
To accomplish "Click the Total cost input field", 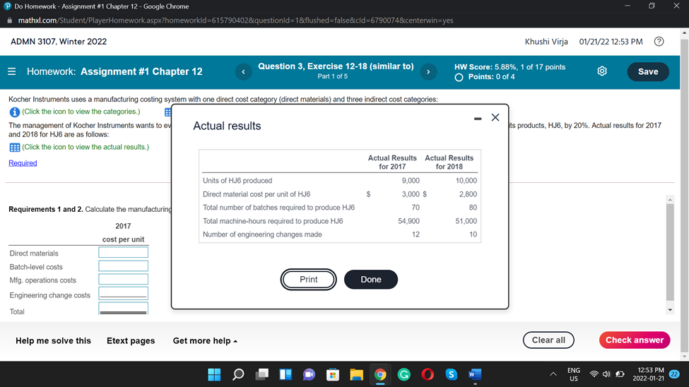I will coord(123,309).
